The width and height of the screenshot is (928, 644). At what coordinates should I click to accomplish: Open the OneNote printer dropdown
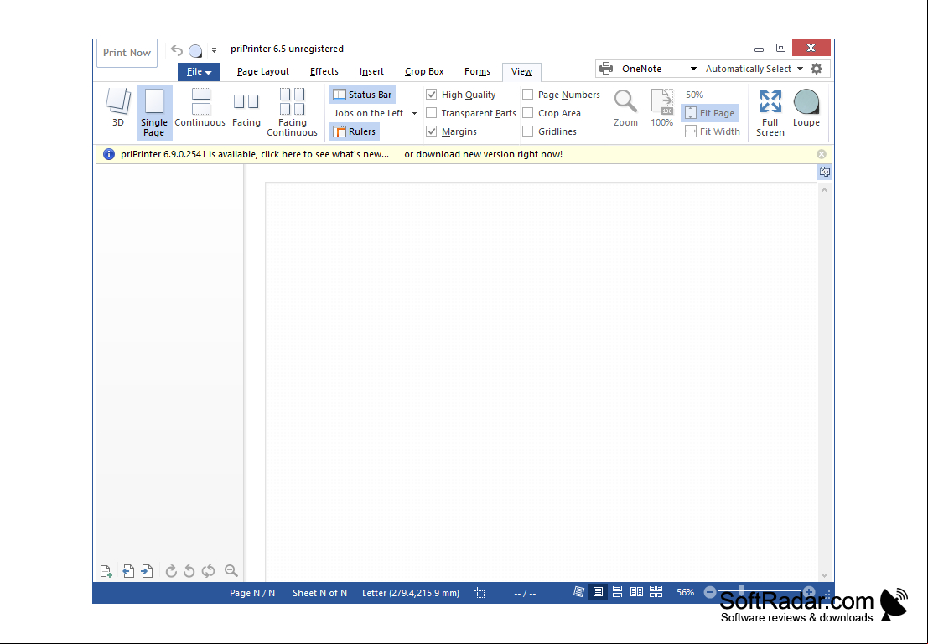tap(693, 69)
